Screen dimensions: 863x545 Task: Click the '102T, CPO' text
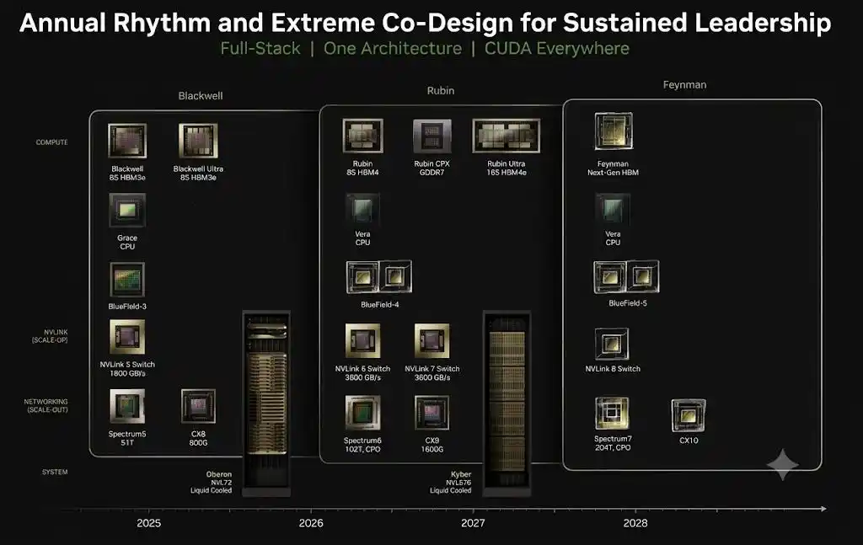[x=362, y=449]
